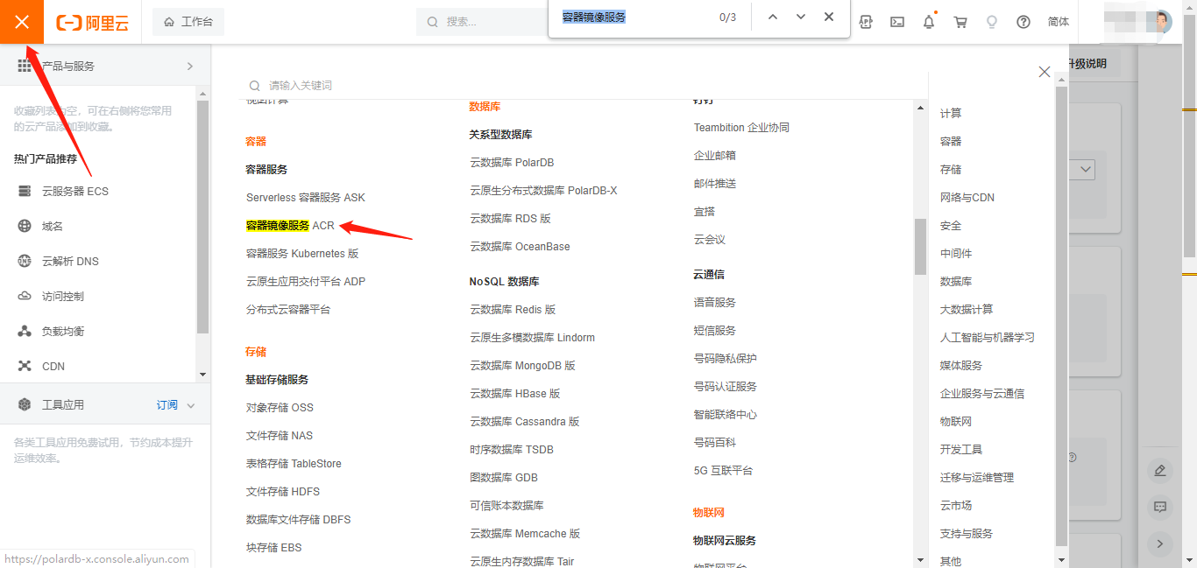Click the product list vertical scrollbar
The width and height of the screenshot is (1197, 568).
(x=920, y=246)
